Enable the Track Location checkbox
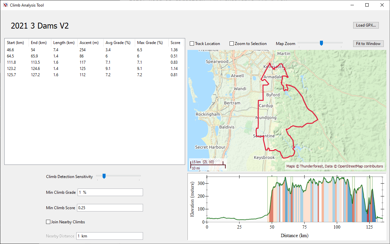The width and height of the screenshot is (390, 244). pos(191,43)
